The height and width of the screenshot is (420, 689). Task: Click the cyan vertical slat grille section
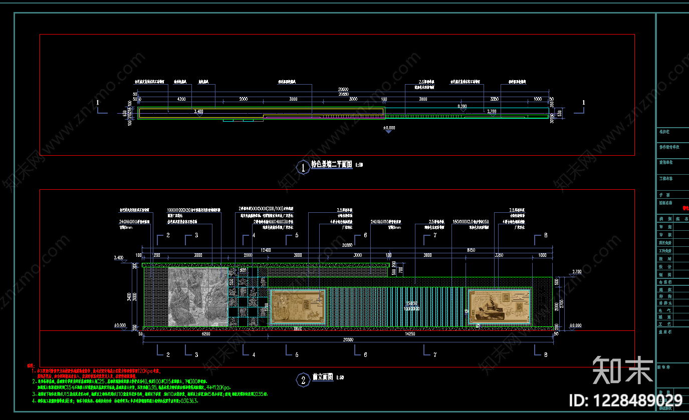click(x=357, y=307)
